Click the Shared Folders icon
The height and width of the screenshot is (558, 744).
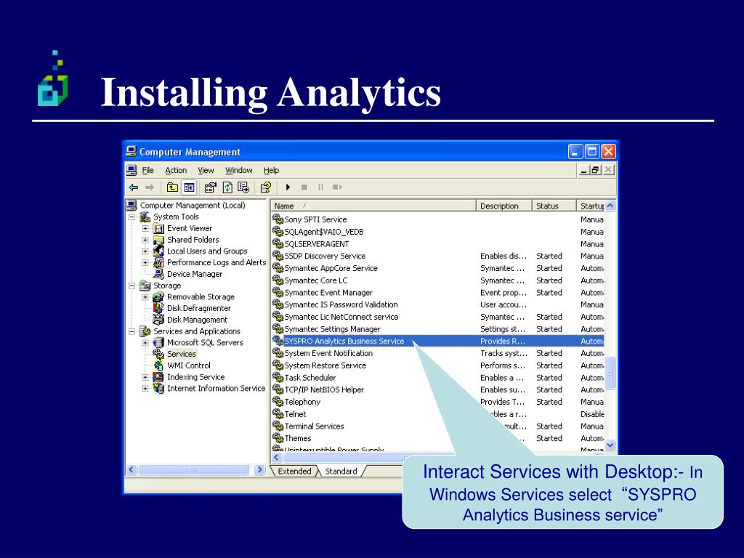tap(158, 240)
